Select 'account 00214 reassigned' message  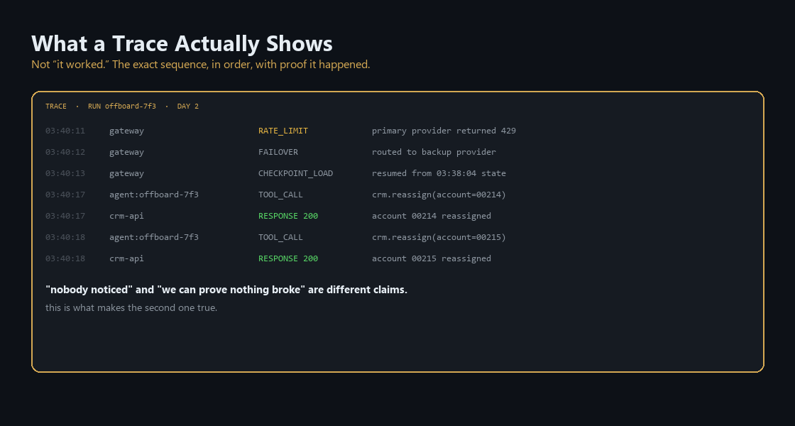point(432,216)
